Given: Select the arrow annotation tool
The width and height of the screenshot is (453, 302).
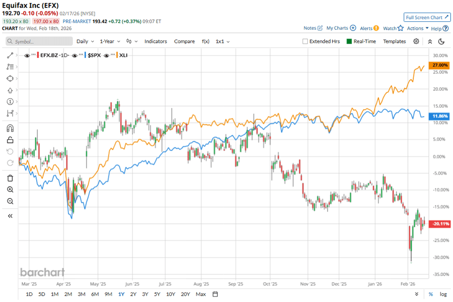Looking at the screenshot, I should [10, 91].
